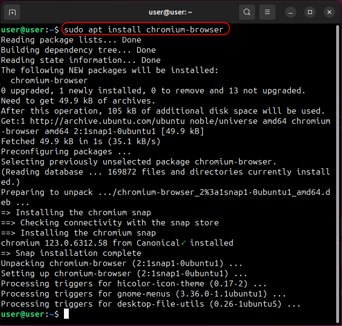Click the 'http://archive.ubuntu.com/ubuntu' URL
This screenshot has width=342, height=326.
(108, 121)
